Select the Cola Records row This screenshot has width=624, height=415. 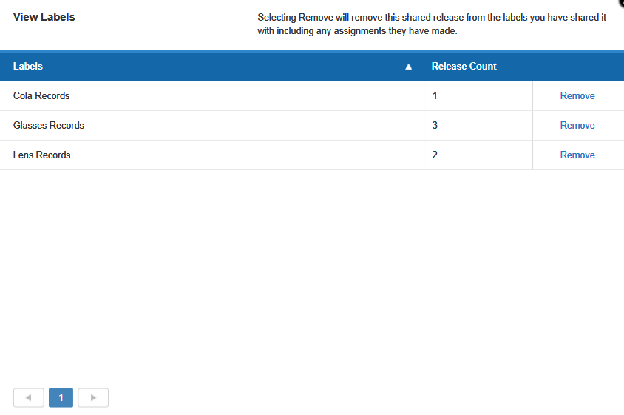[312, 96]
